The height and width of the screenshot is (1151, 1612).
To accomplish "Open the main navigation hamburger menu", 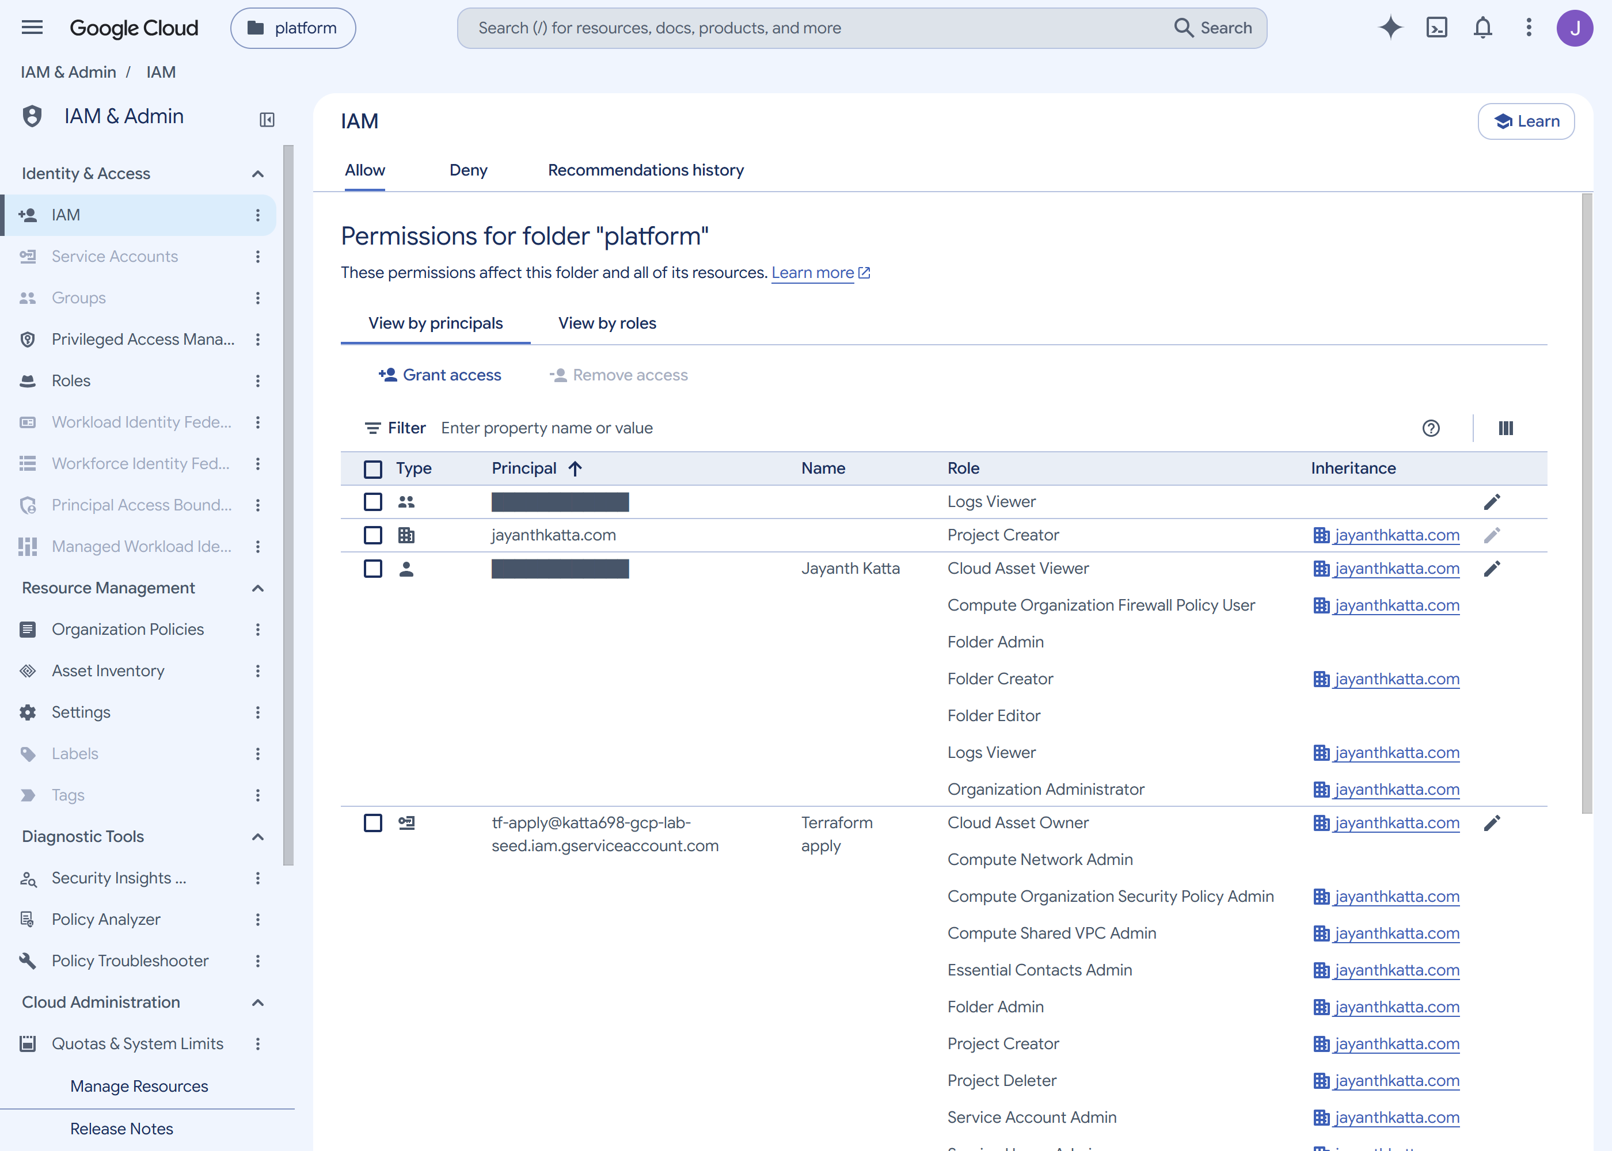I will tap(32, 28).
